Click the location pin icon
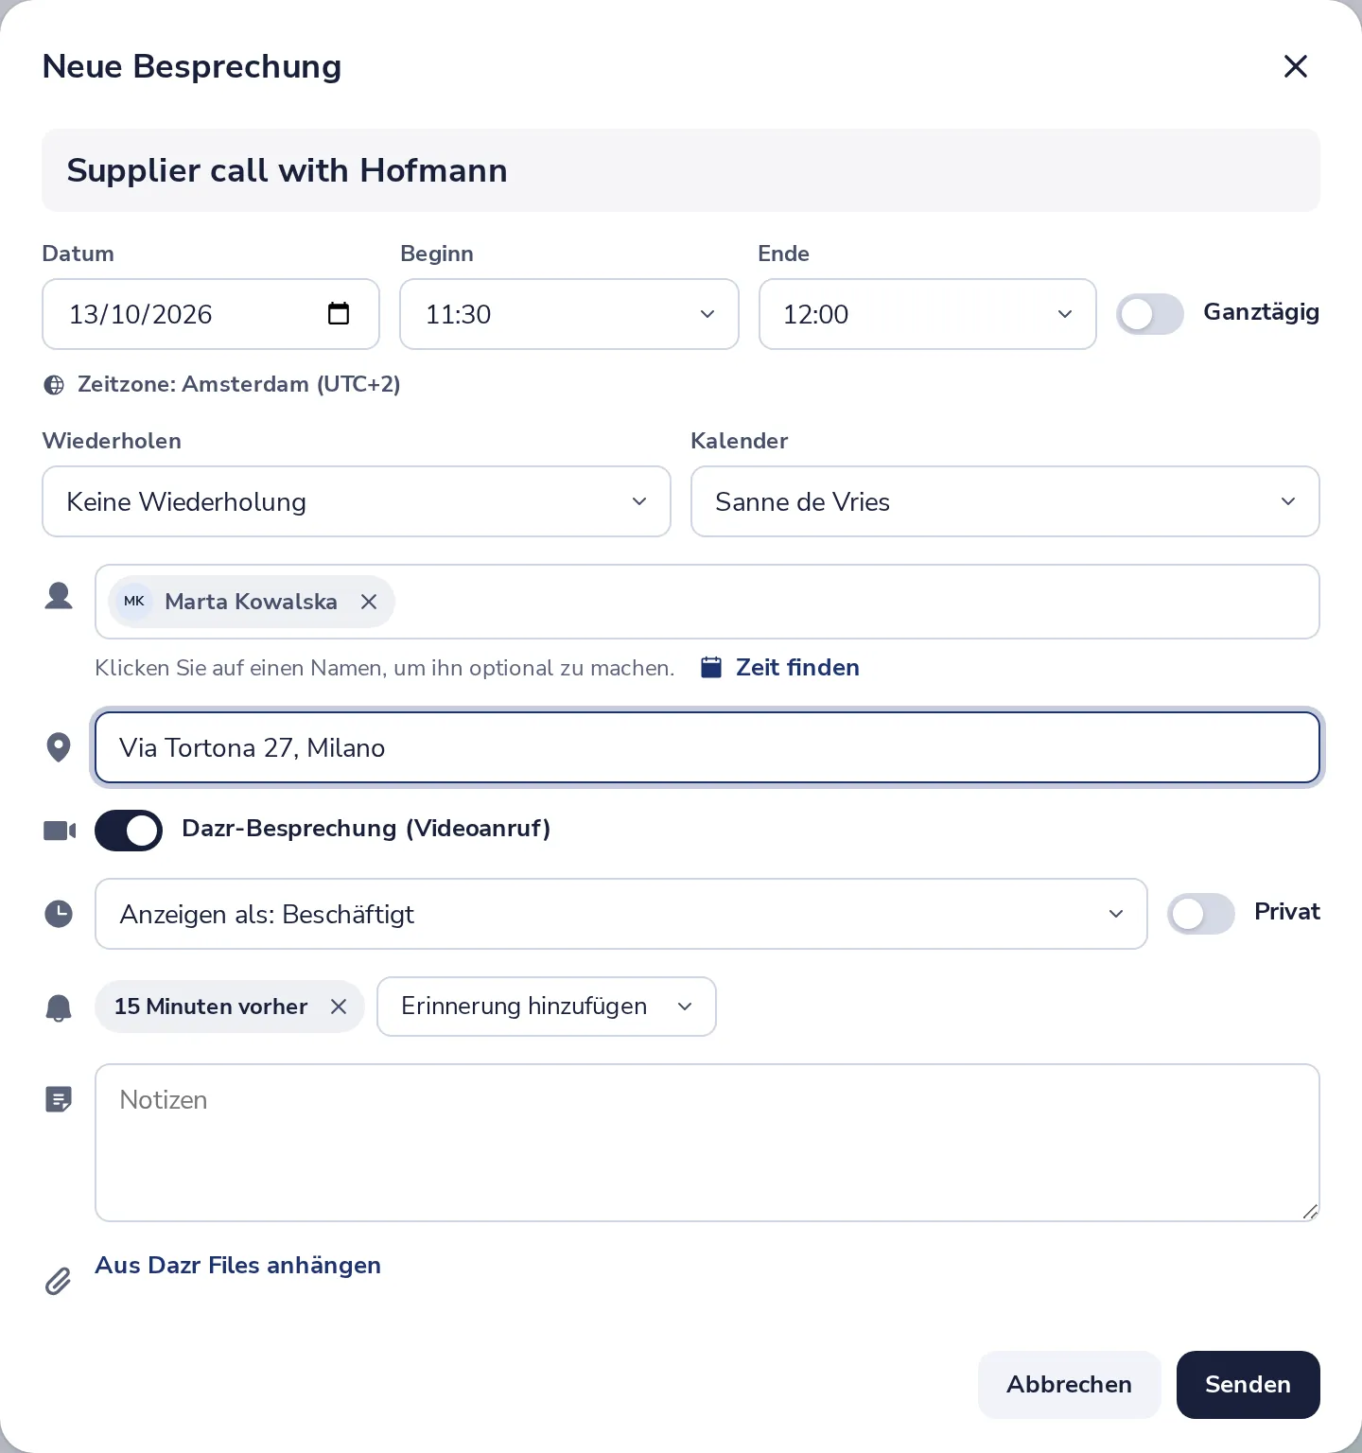The width and height of the screenshot is (1362, 1453). pyautogui.click(x=59, y=747)
